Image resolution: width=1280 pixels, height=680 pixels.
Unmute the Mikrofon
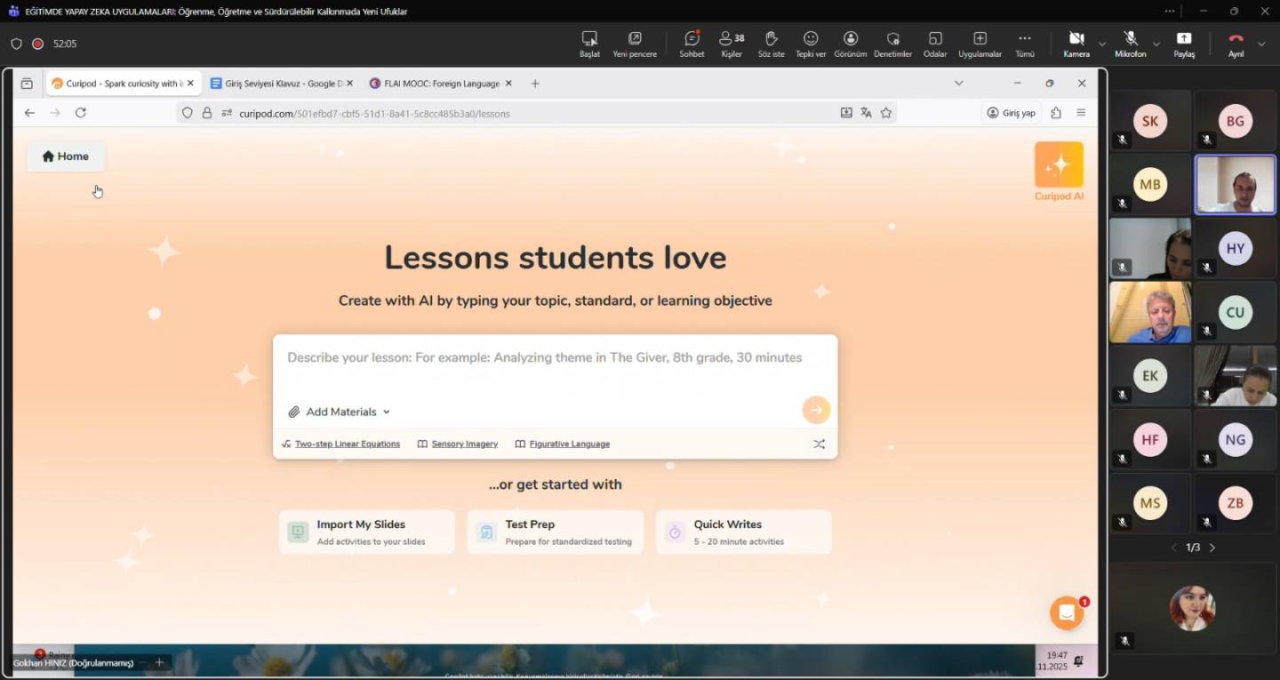(x=1130, y=44)
